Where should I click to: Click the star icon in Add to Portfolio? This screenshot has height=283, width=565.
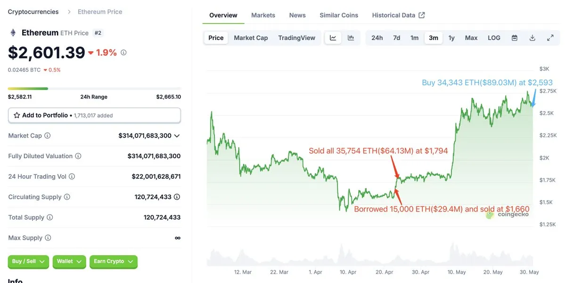click(17, 115)
